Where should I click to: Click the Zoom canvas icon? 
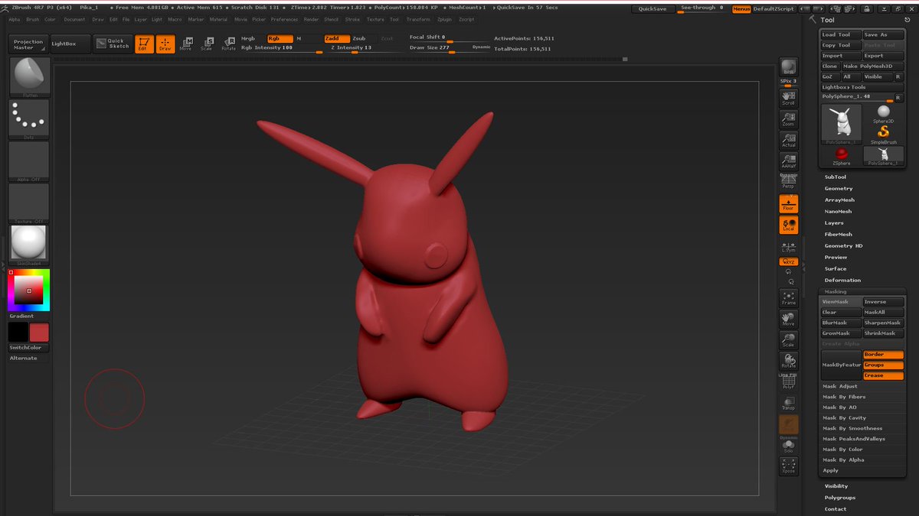788,119
